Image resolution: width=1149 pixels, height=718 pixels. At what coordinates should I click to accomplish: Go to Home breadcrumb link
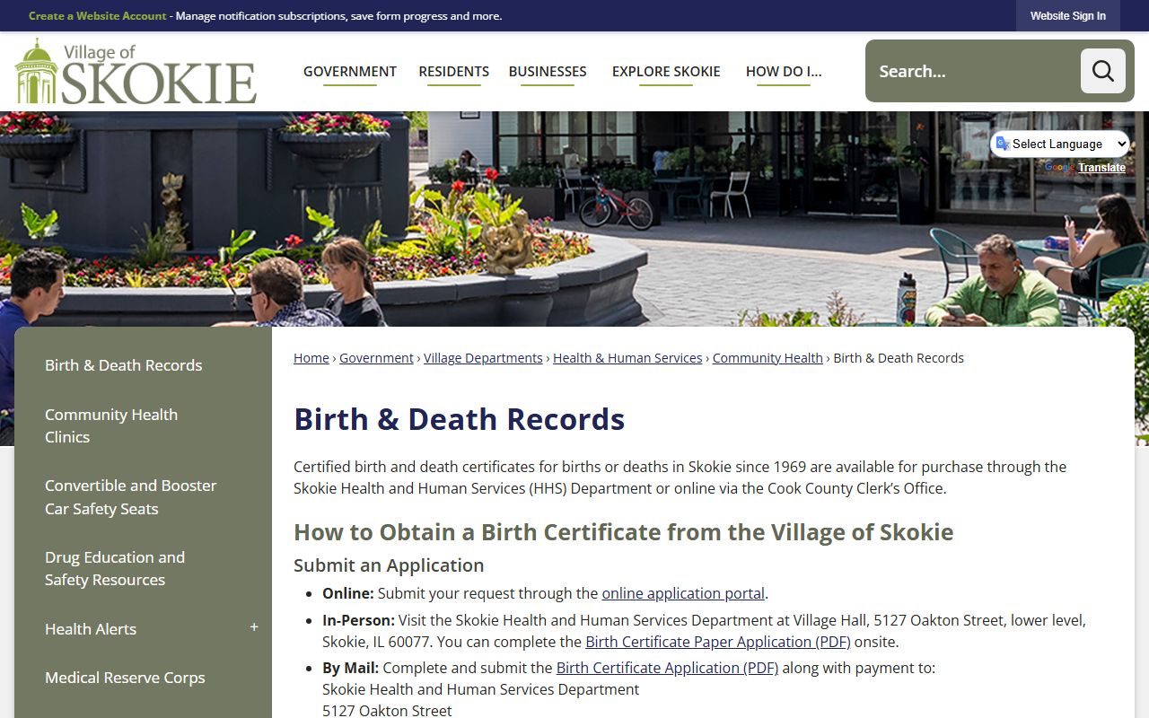click(311, 358)
